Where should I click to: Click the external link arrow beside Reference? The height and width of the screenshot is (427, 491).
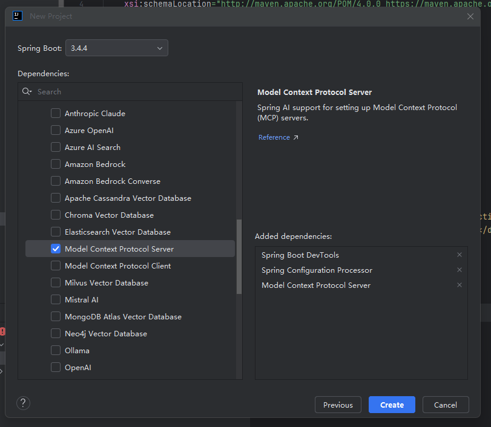(295, 138)
